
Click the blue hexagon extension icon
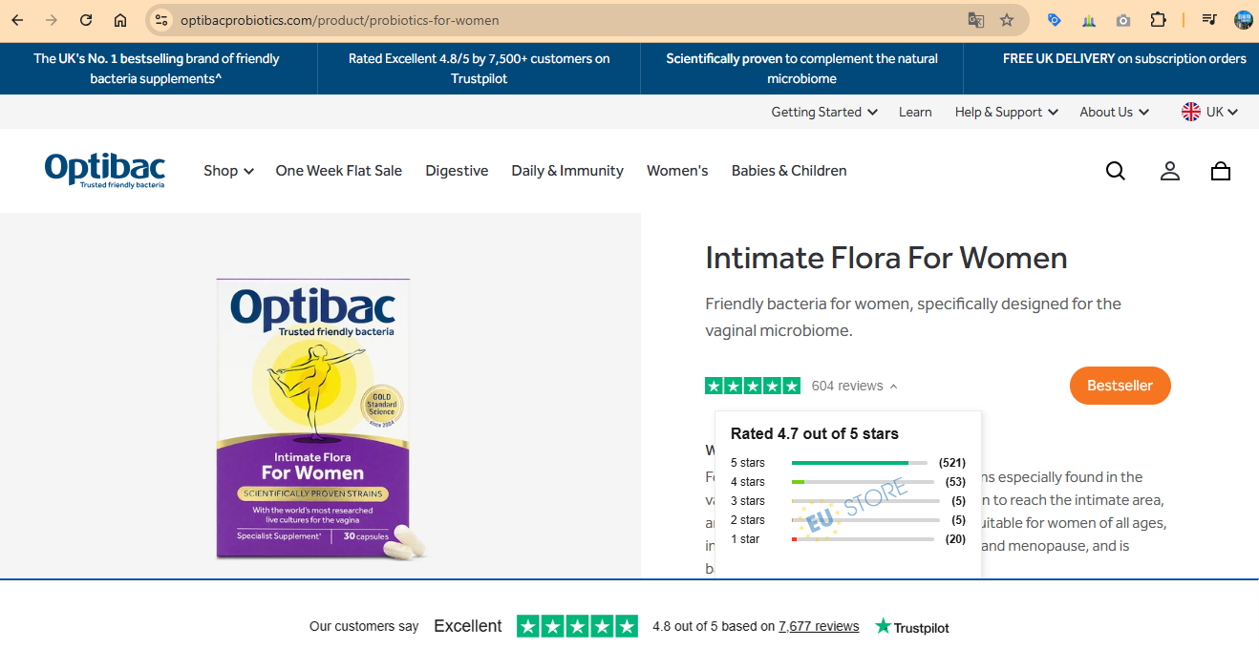coord(1054,20)
